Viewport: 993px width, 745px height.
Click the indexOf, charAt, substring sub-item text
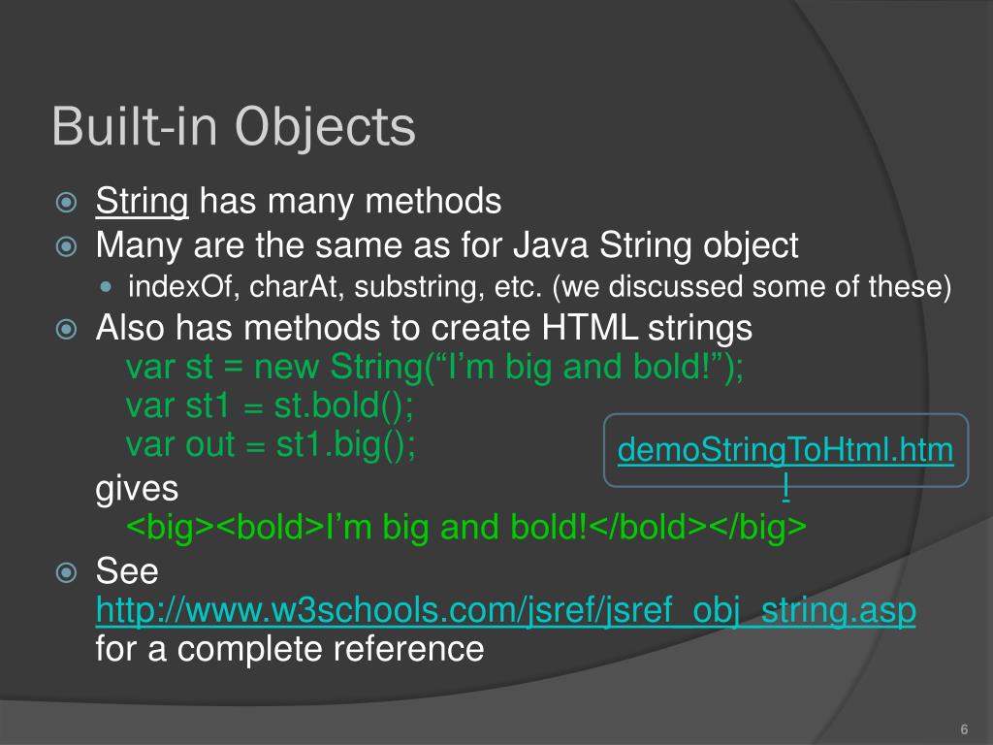point(539,287)
